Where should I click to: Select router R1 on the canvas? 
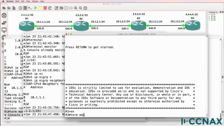[27, 26]
